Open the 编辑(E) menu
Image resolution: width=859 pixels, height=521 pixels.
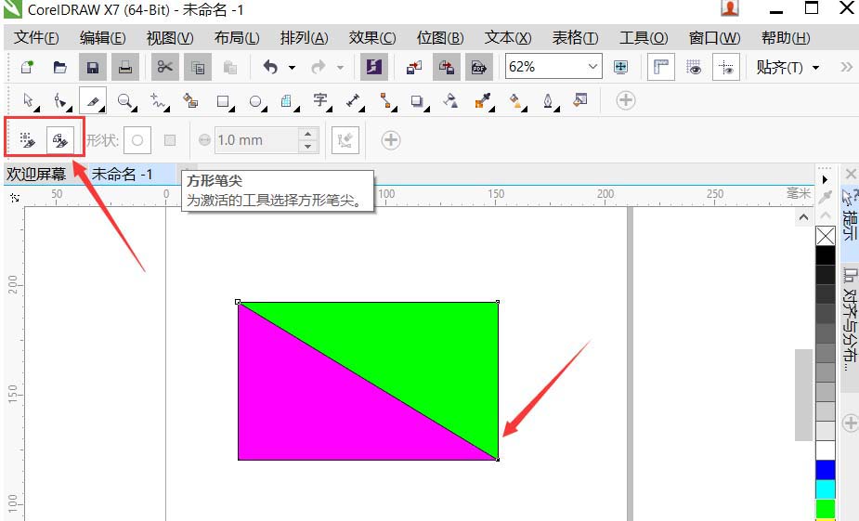[102, 38]
